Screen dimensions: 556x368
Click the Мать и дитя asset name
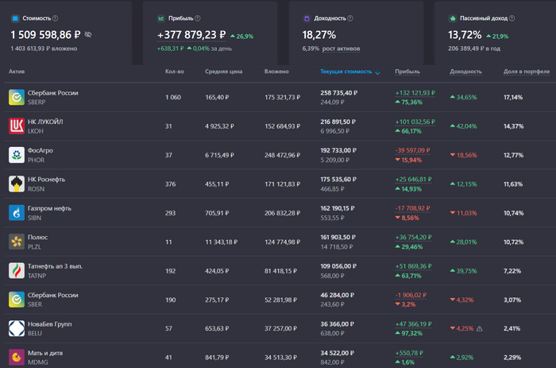point(45,352)
